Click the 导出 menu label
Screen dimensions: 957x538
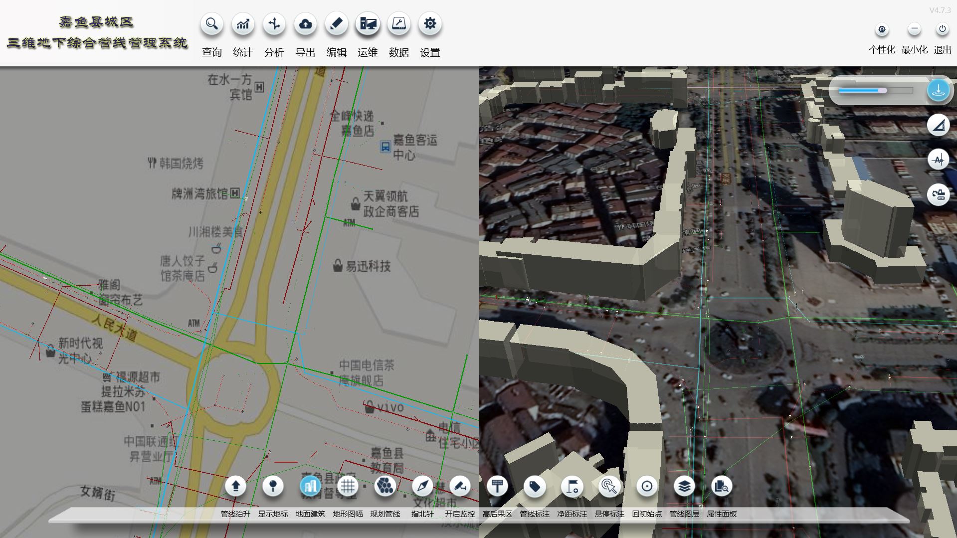coord(305,52)
